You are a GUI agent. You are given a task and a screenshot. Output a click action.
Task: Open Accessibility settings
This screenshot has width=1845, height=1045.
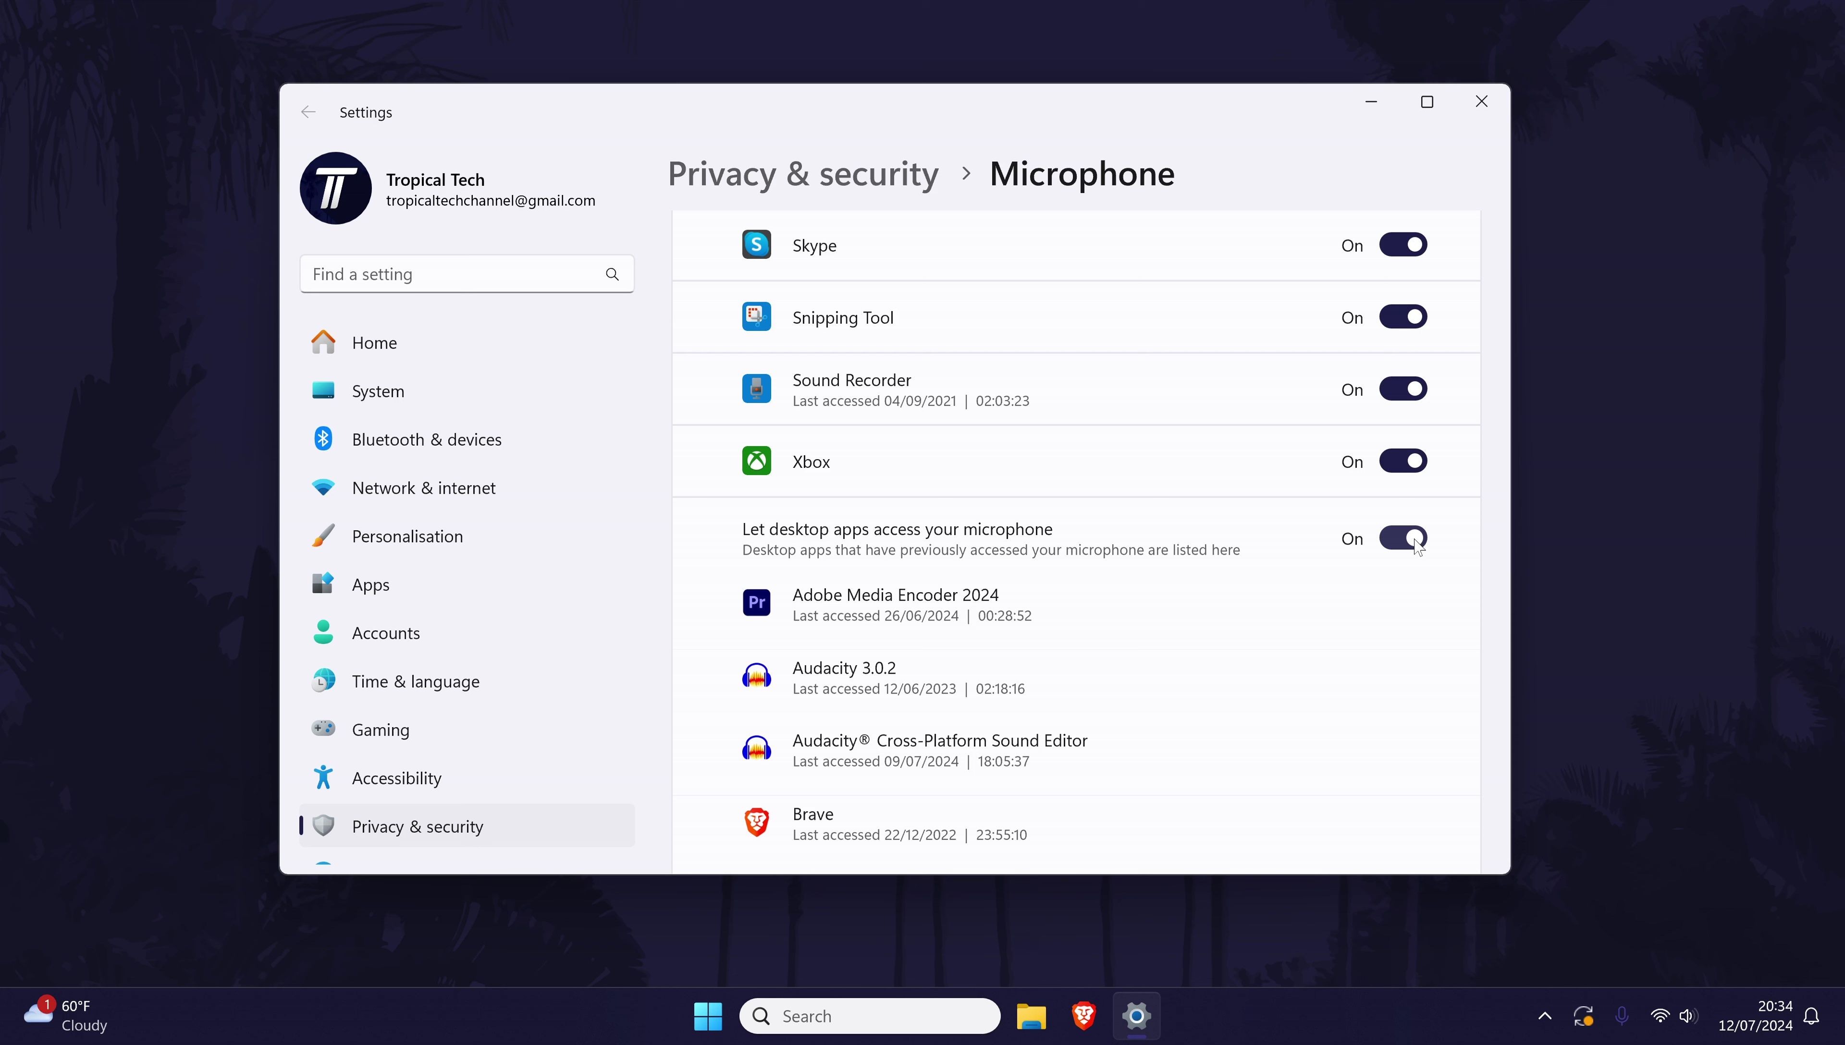tap(467, 778)
